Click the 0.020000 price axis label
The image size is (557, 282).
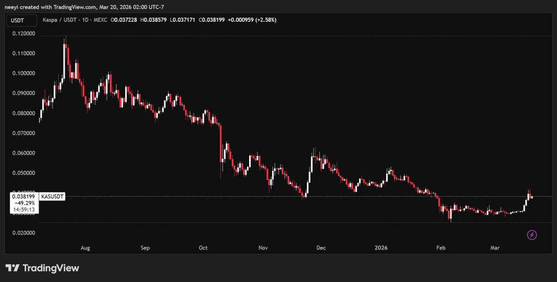[x=23, y=233]
